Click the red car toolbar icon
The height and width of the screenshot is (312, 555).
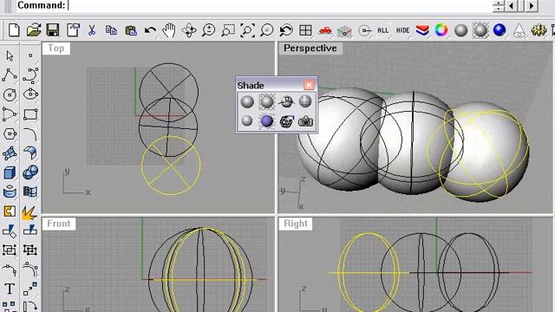(325, 30)
